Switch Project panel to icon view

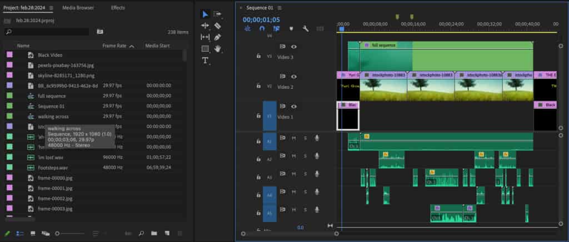(x=33, y=234)
